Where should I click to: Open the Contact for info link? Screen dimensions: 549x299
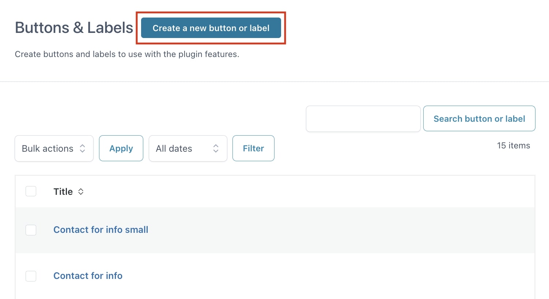coord(88,276)
